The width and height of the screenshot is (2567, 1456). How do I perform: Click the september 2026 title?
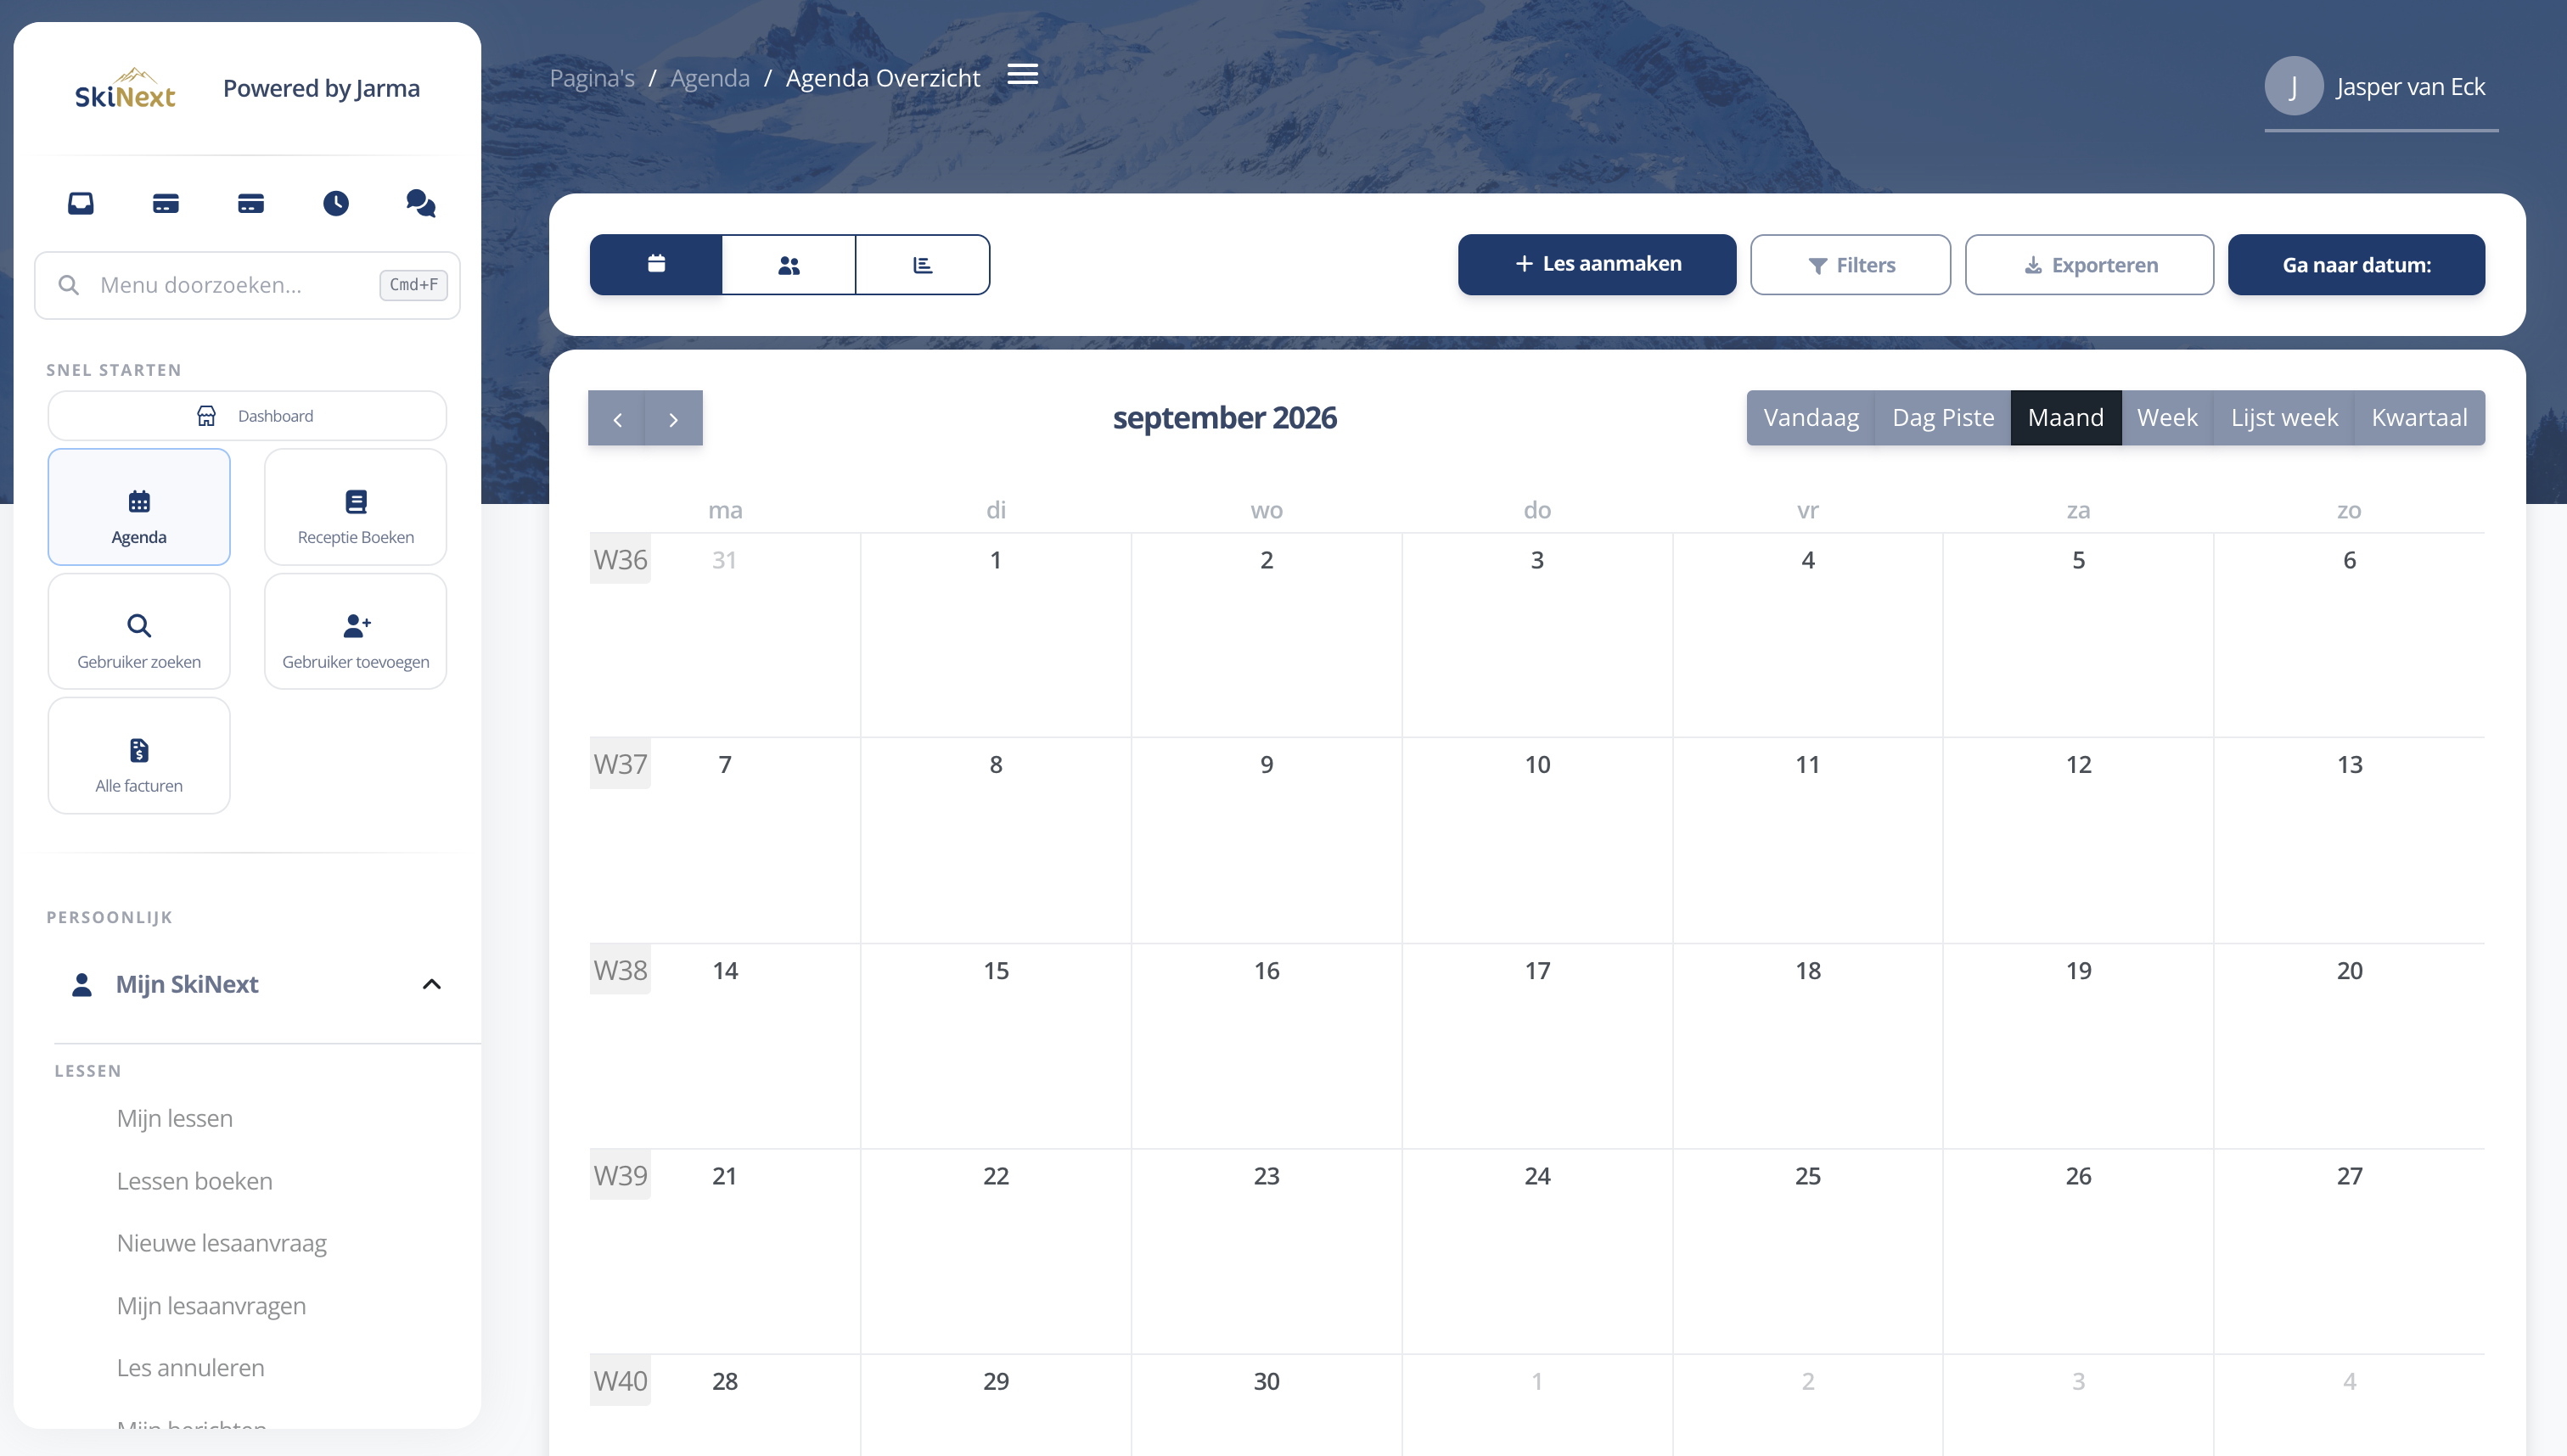pos(1224,418)
